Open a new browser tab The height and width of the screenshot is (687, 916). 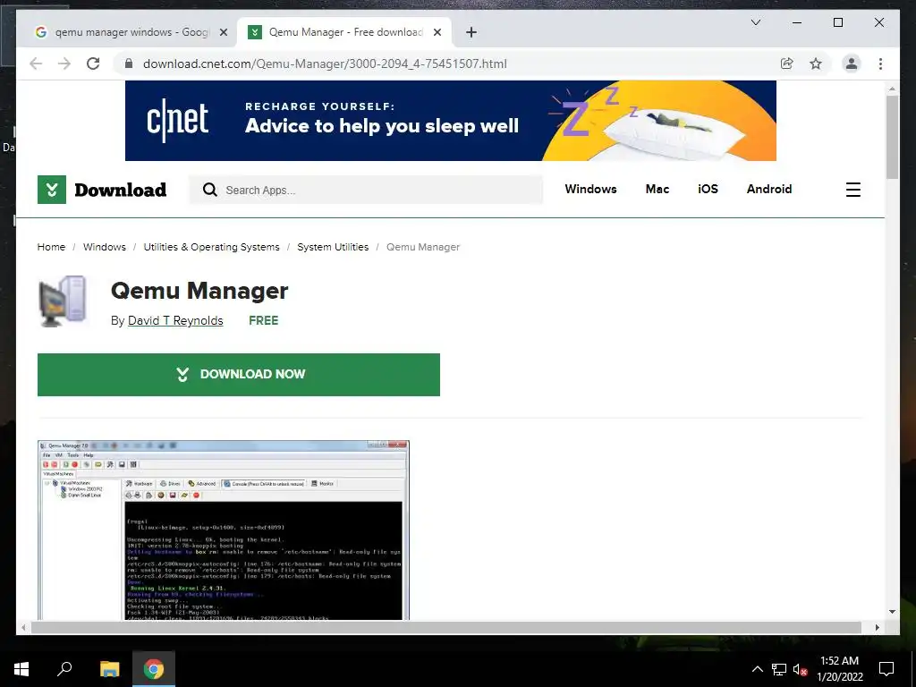pos(471,32)
